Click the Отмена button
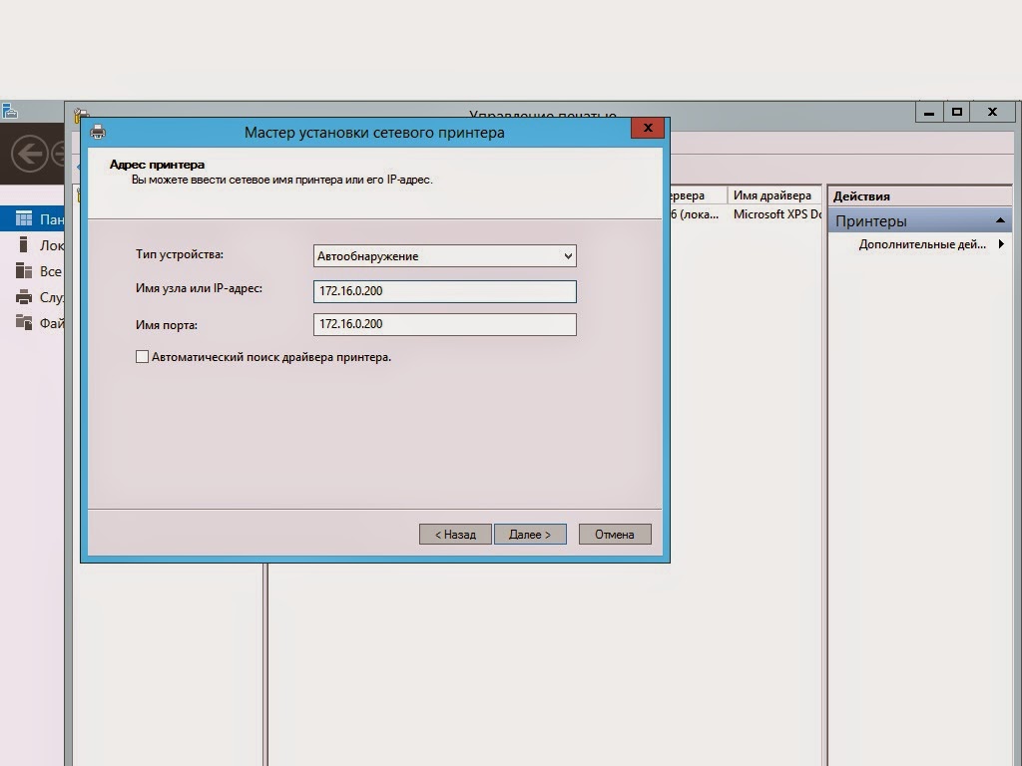 (x=615, y=535)
